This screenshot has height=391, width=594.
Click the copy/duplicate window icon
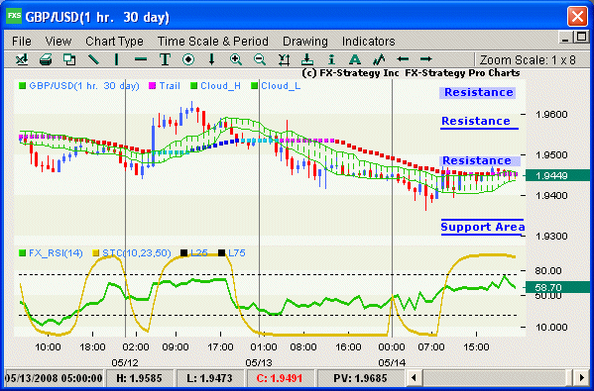[69, 59]
